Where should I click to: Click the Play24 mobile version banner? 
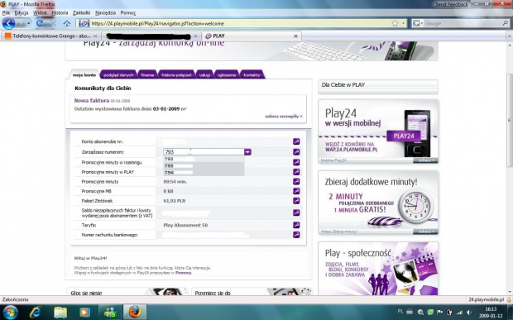tap(378, 131)
